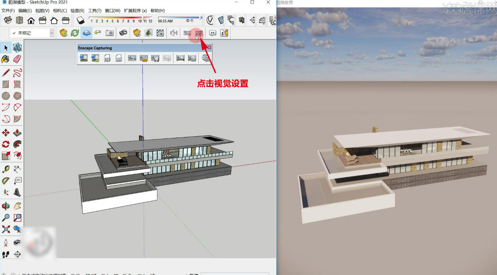Open Enscape sound settings speaker icon
The height and width of the screenshot is (275, 497).
(x=174, y=33)
